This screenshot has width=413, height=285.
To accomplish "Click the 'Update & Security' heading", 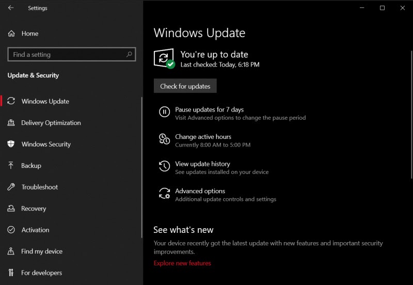I will click(x=33, y=75).
